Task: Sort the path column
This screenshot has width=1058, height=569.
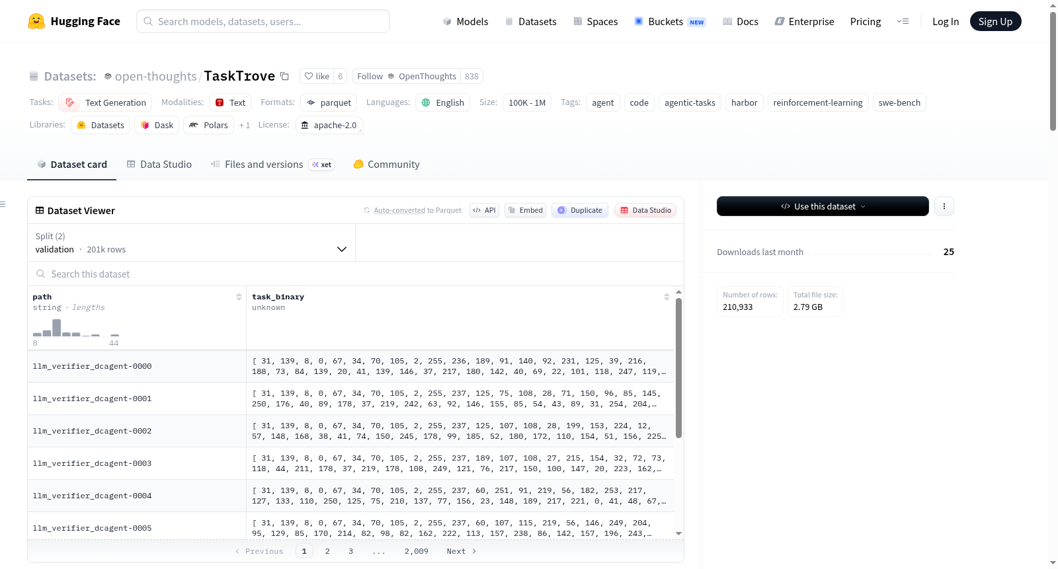Action: [x=239, y=297]
